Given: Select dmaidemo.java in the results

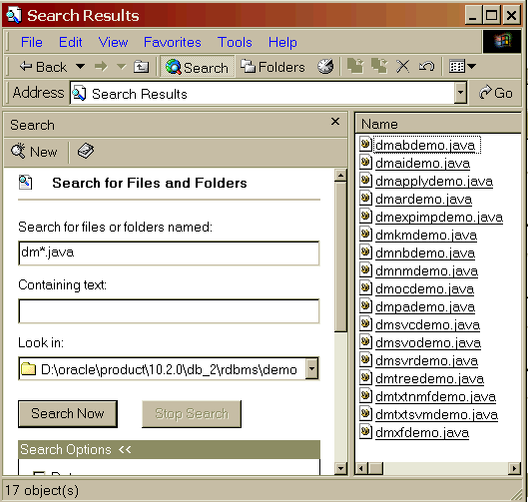Looking at the screenshot, I should coord(422,164).
